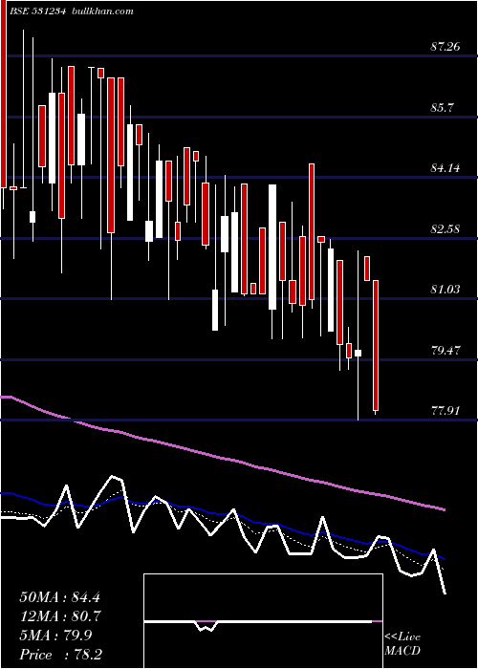The height and width of the screenshot is (669, 478).
Task: Click the 85.7 price level label
Action: (x=442, y=108)
